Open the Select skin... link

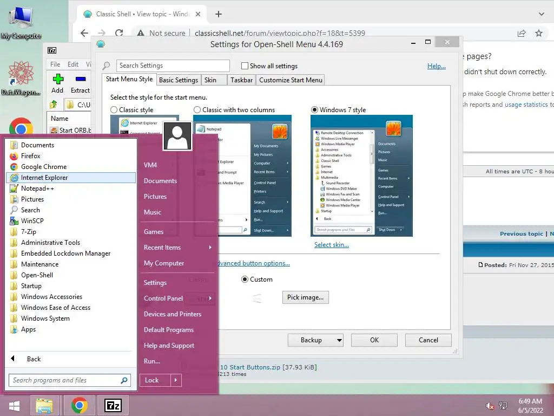tap(332, 245)
